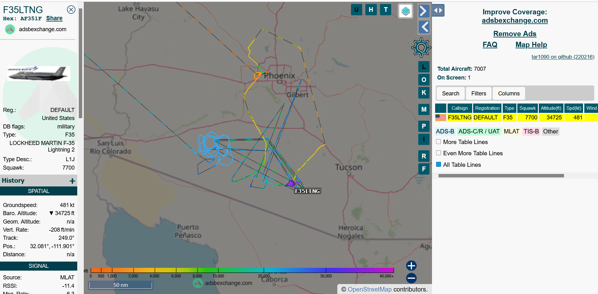Click the T map toggle button
Screen dimensions: 598x294
[x=386, y=10]
